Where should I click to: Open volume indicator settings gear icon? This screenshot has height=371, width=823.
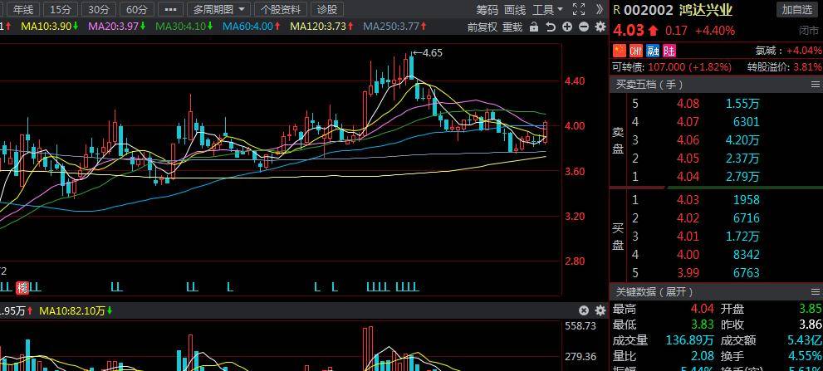pyautogui.click(x=600, y=310)
